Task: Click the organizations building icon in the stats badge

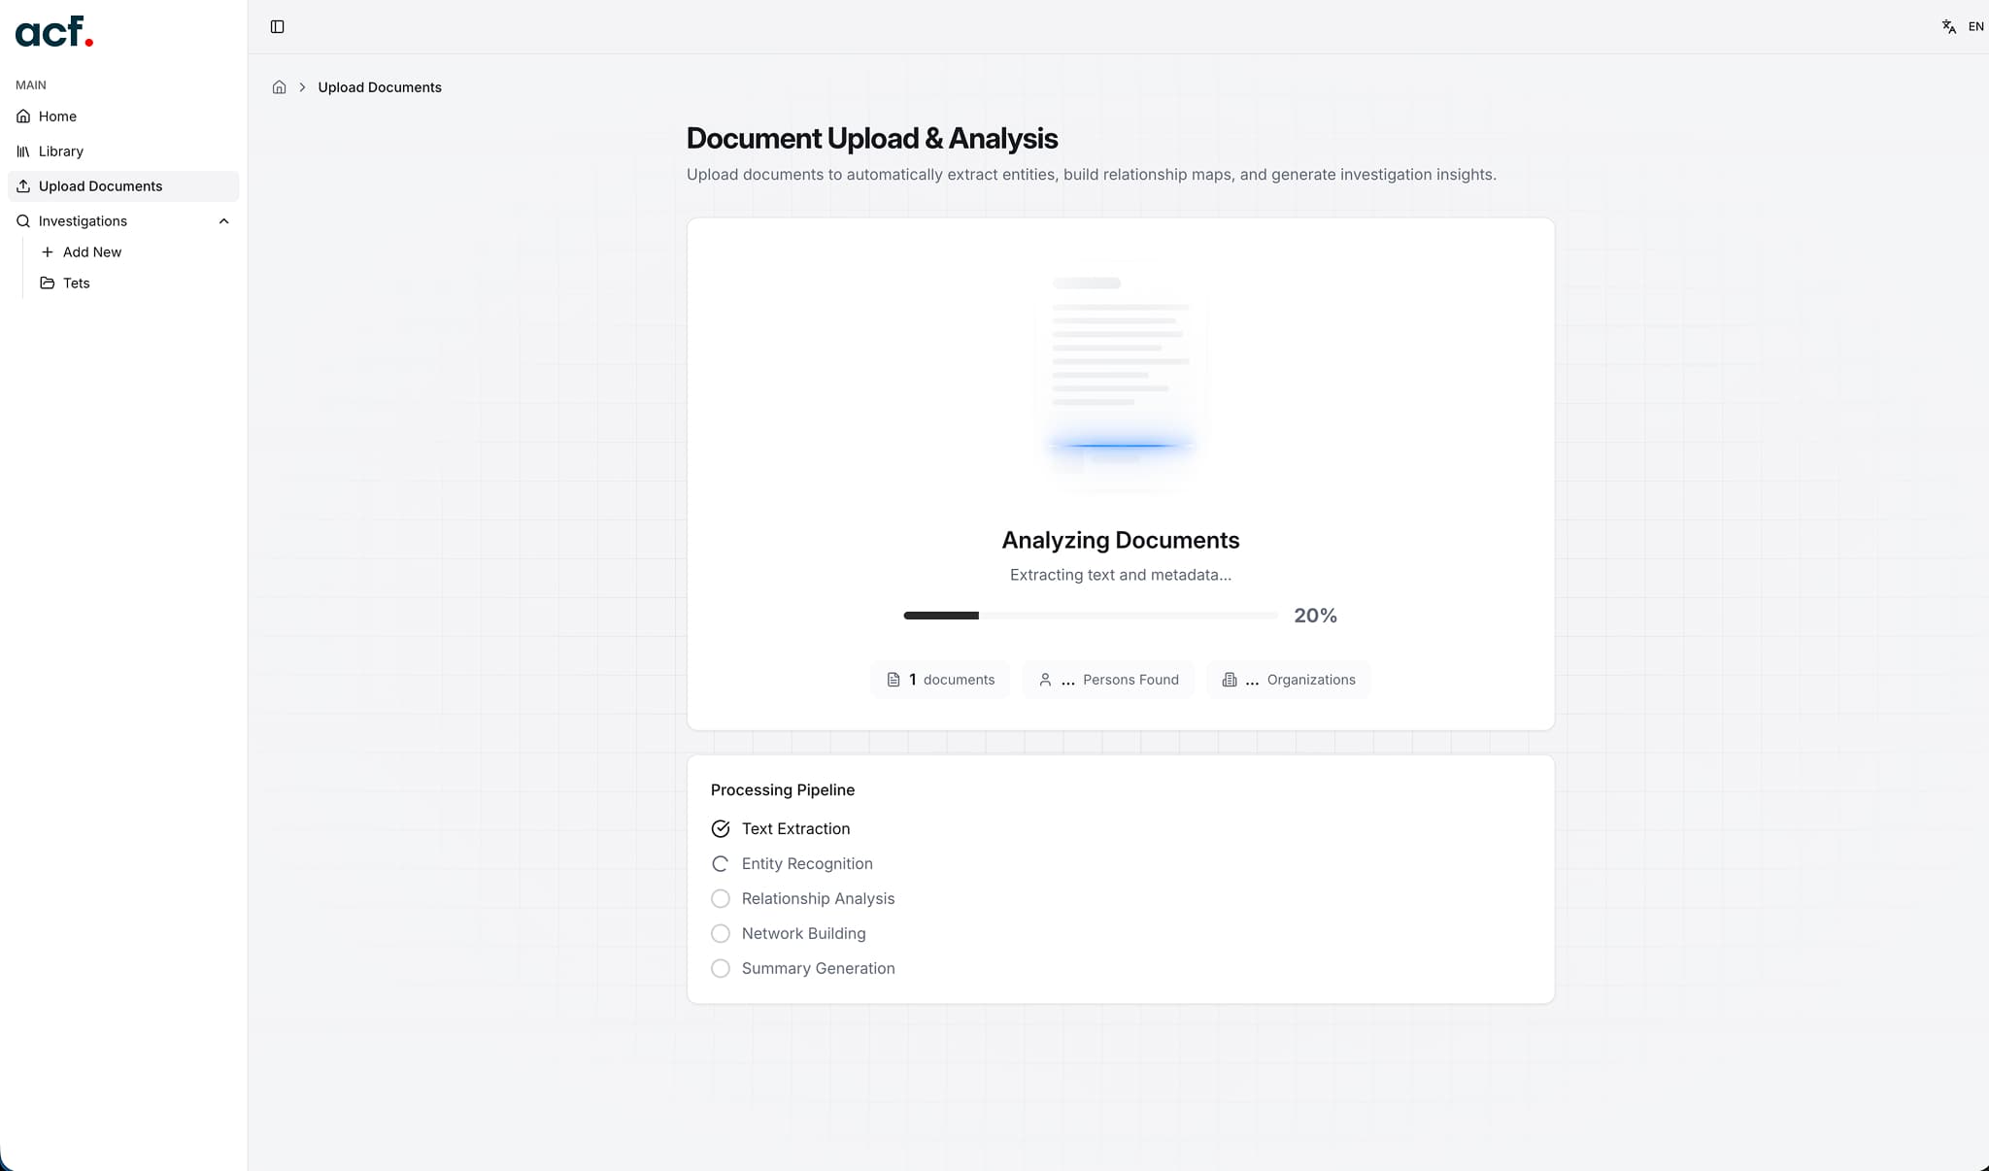Action: (1230, 679)
